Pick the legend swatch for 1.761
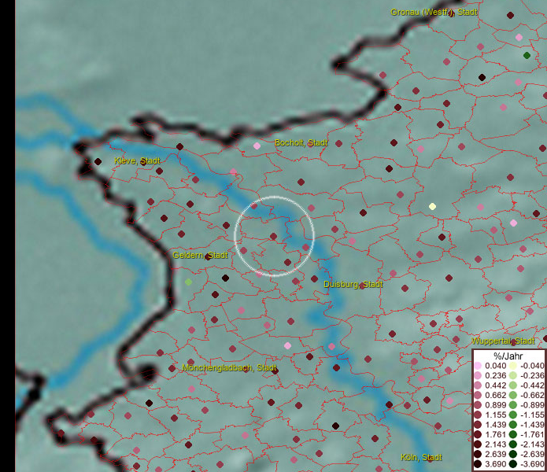This screenshot has width=547, height=472. (x=478, y=435)
